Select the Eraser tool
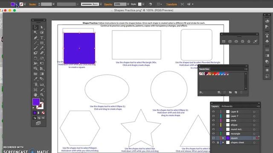The height and width of the screenshot is (153, 273). pyautogui.click(x=42, y=53)
